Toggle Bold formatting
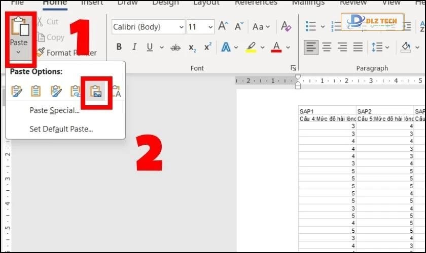The width and height of the screenshot is (426, 253). tap(119, 48)
